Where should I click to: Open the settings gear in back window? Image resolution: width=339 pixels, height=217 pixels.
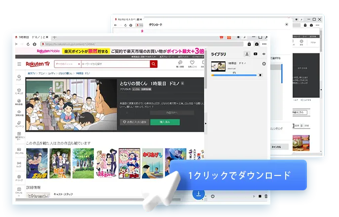click(301, 41)
